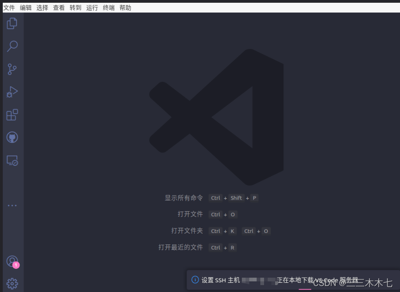
Task: Open the Remote Explorer icon
Action: click(12, 160)
